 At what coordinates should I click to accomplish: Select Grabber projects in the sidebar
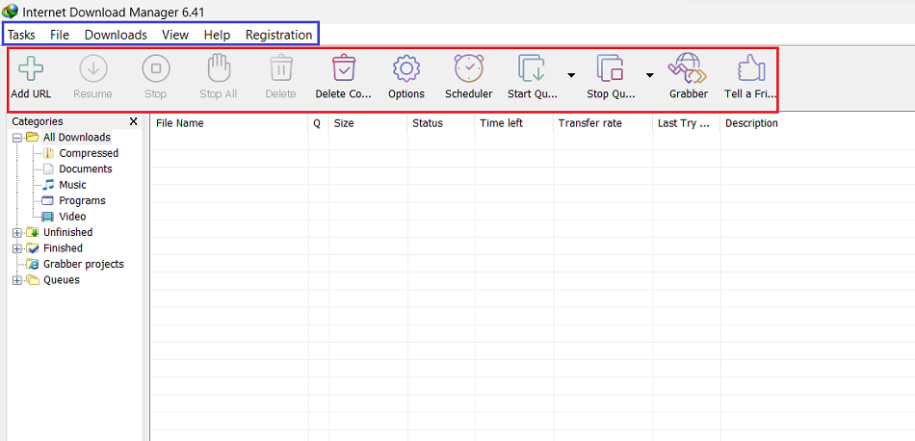coord(83,264)
